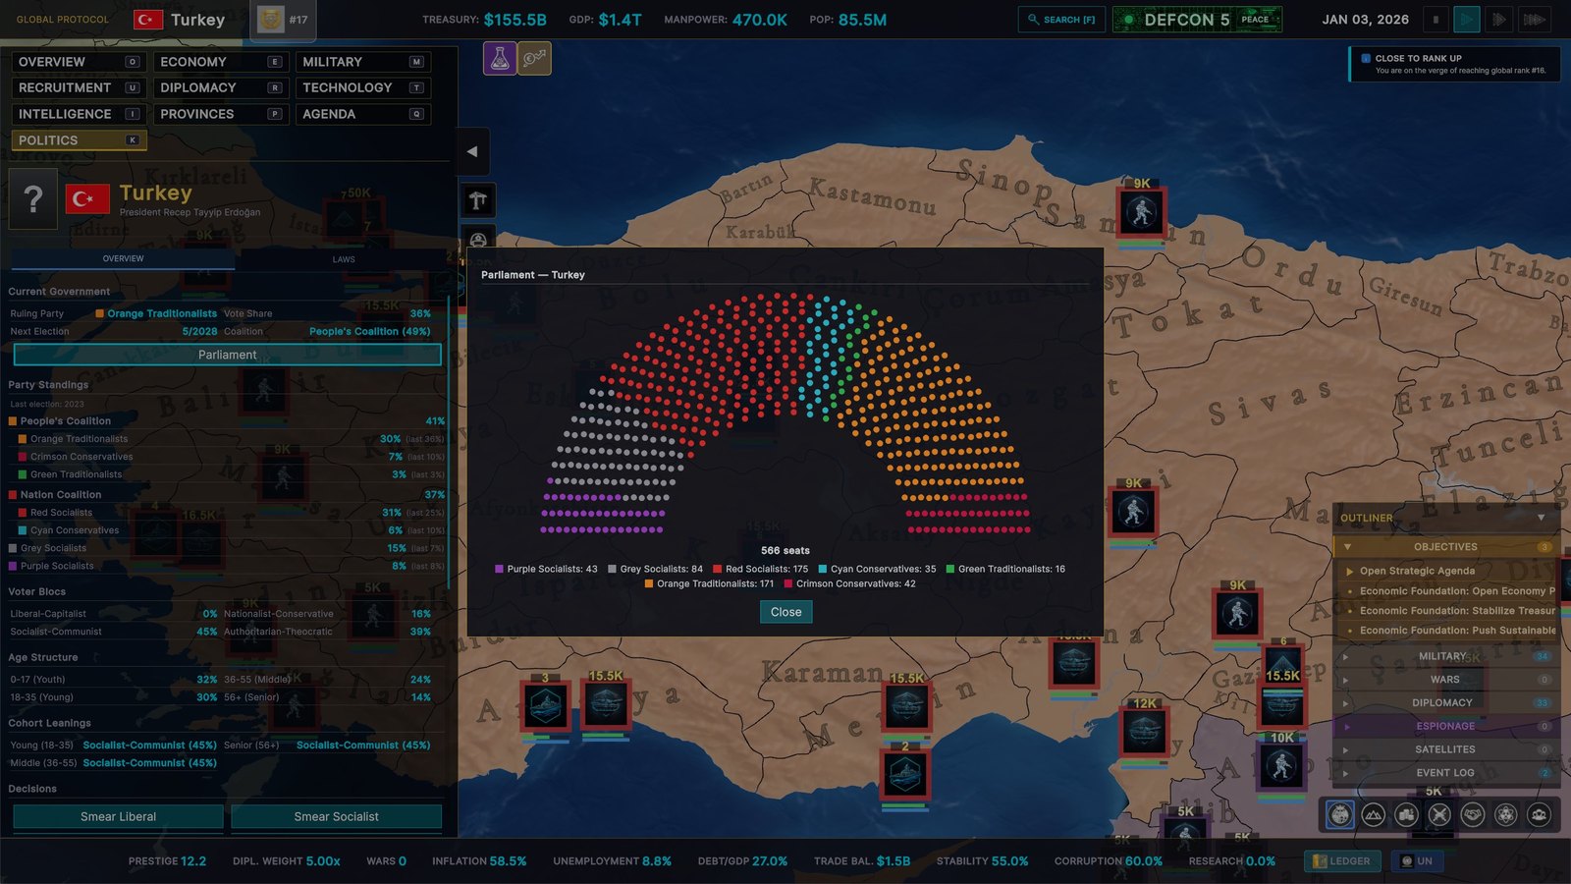This screenshot has width=1571, height=884.
Task: Open the research flask icon
Action: tap(500, 59)
